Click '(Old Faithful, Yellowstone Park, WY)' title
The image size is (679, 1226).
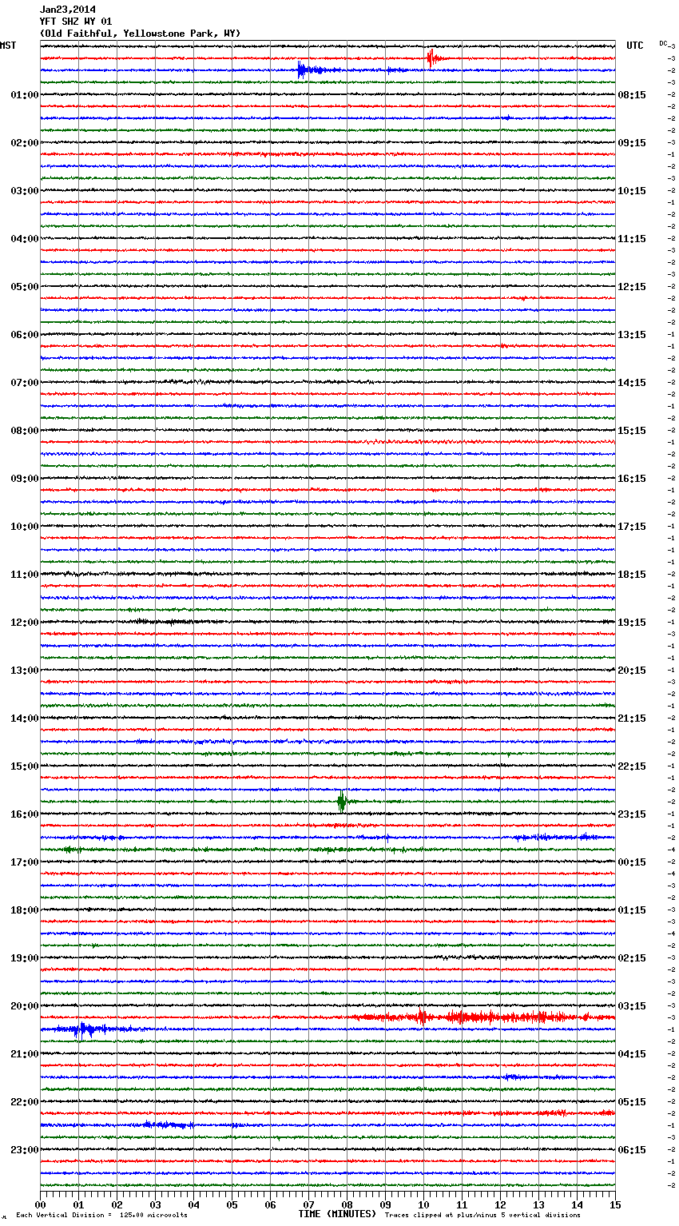[x=140, y=34]
